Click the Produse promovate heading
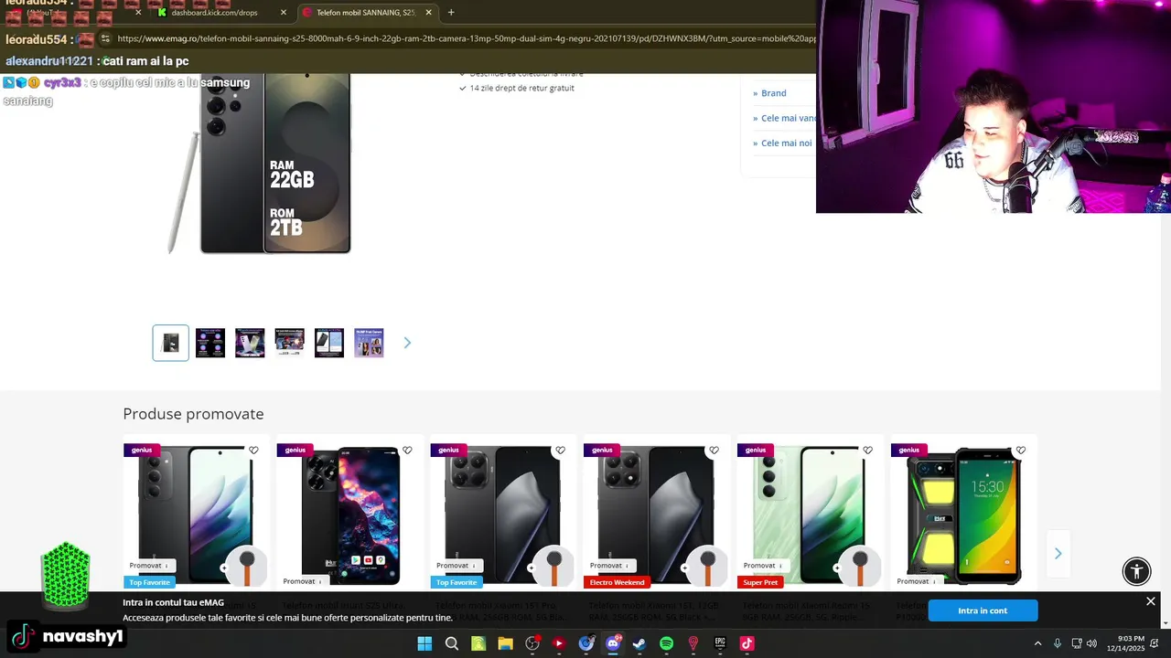This screenshot has width=1171, height=658. [x=193, y=414]
